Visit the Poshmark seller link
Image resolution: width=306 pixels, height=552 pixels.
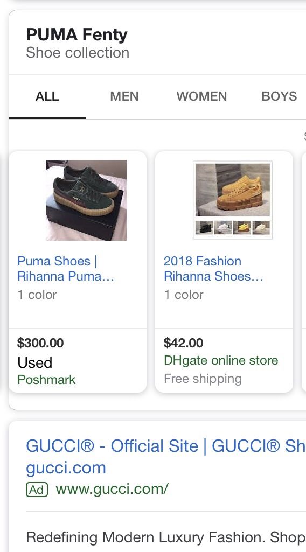click(46, 380)
